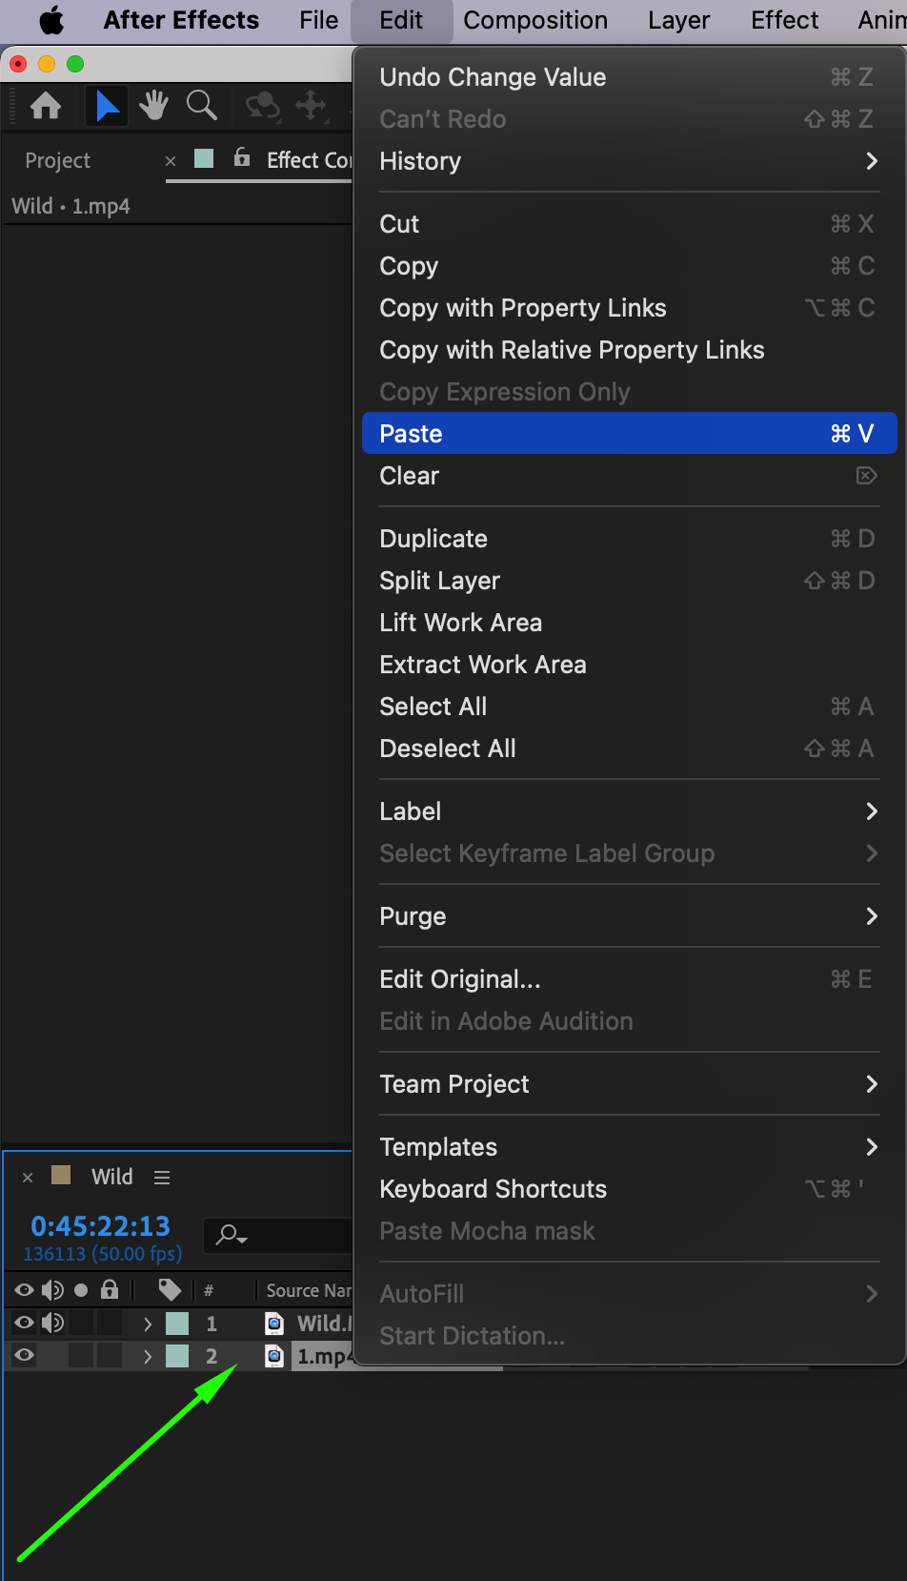Open the Wild timeline panel menu icon
This screenshot has height=1581, width=907.
(x=162, y=1178)
